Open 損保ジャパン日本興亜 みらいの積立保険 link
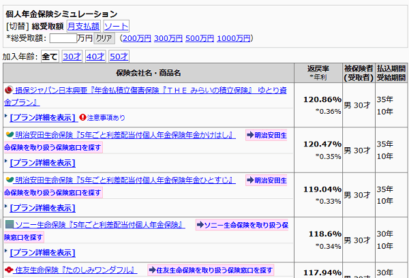 point(145,96)
